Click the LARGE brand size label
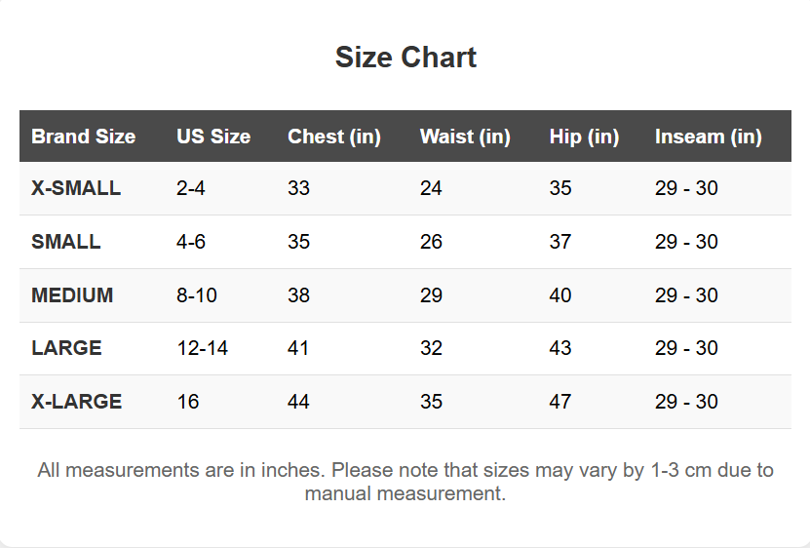 66,348
